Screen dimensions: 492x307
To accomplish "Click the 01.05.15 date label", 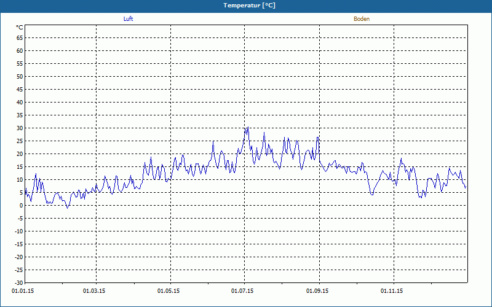I will pyautogui.click(x=169, y=291).
